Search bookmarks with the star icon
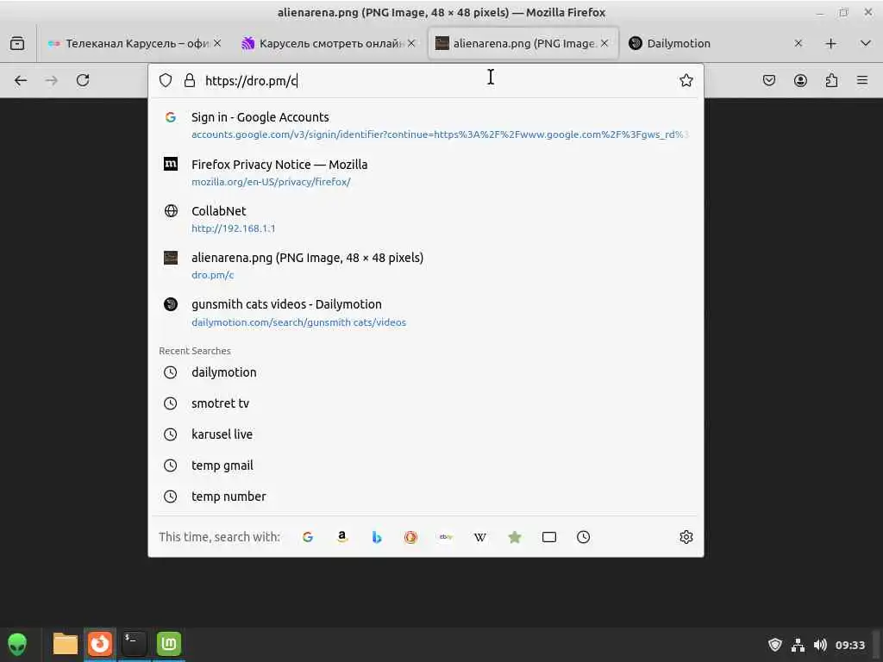 (x=514, y=537)
